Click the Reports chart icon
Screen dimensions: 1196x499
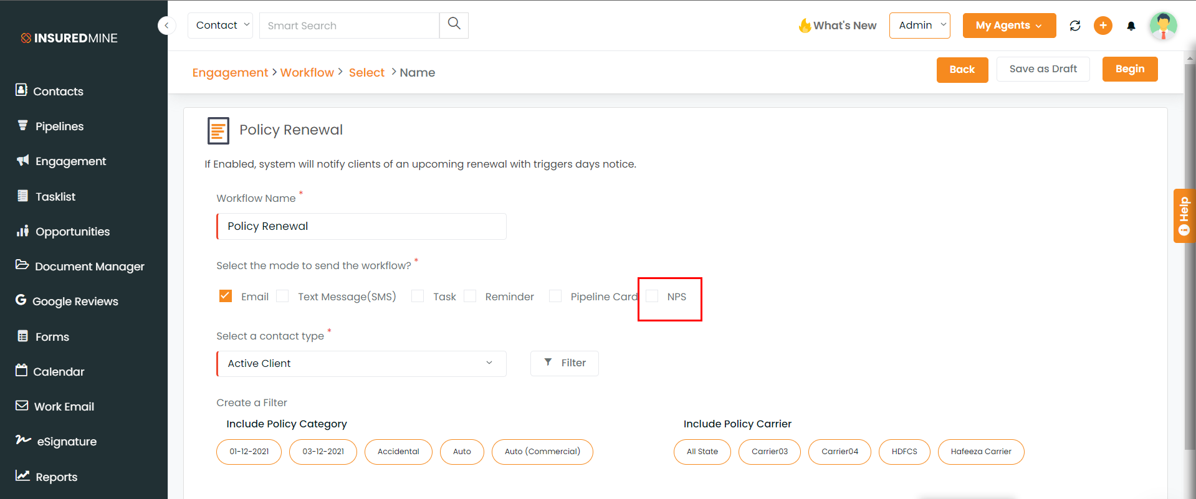pyautogui.click(x=22, y=475)
